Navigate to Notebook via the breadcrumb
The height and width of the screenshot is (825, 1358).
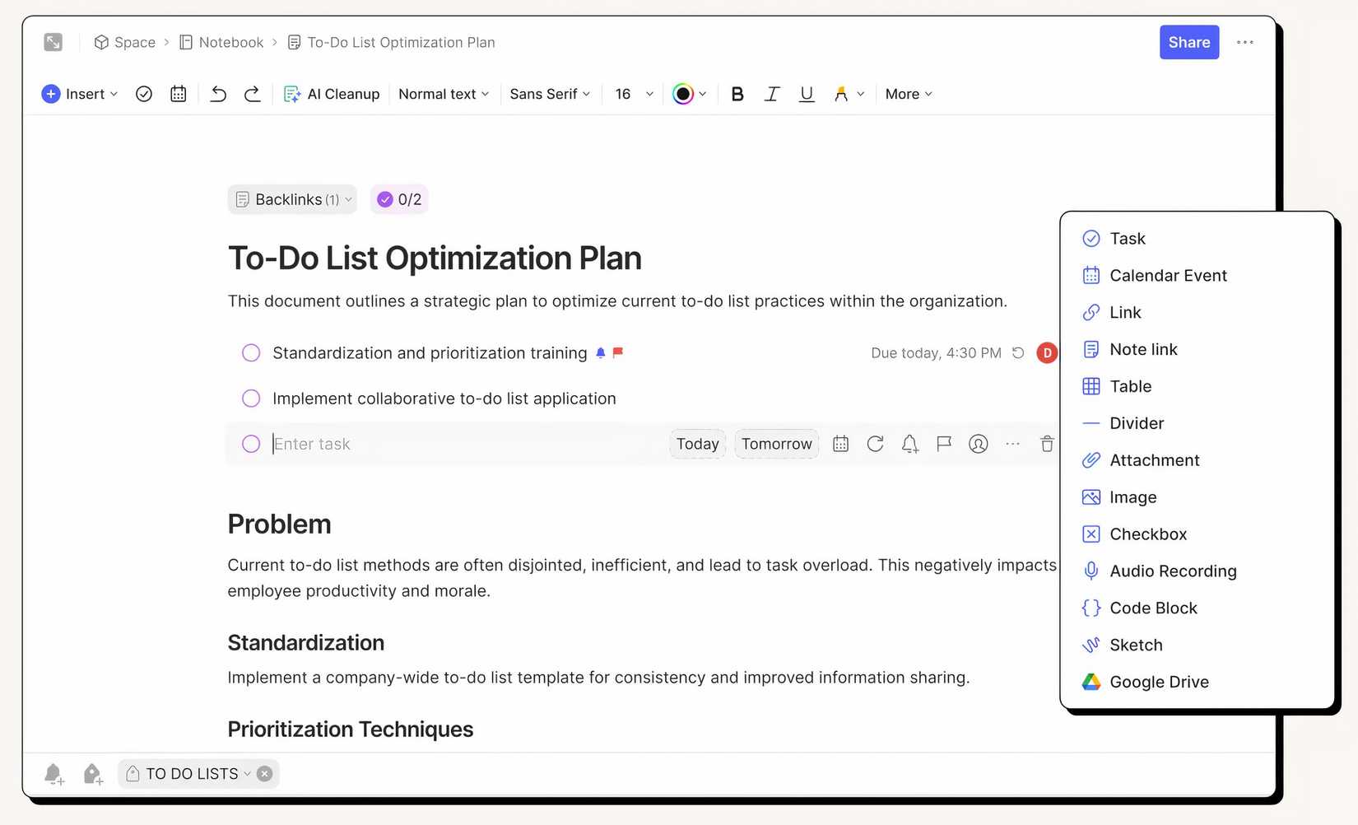tap(231, 42)
